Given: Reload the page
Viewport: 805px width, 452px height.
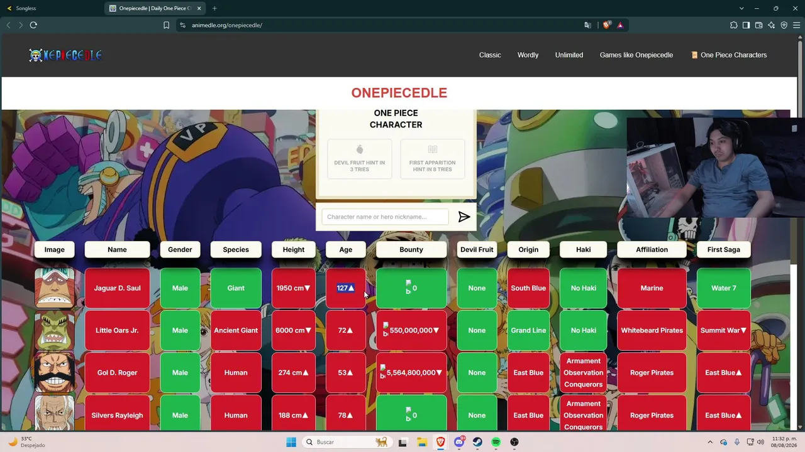Looking at the screenshot, I should 33,25.
